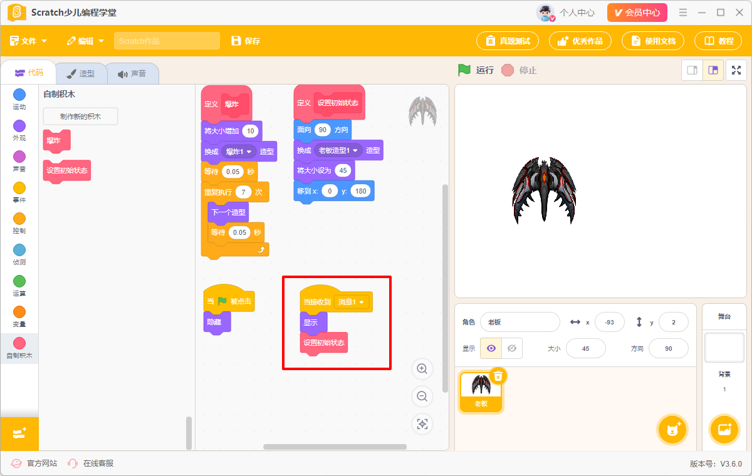The width and height of the screenshot is (752, 476).
Task: Open the hamburger menu in title bar
Action: pos(683,13)
